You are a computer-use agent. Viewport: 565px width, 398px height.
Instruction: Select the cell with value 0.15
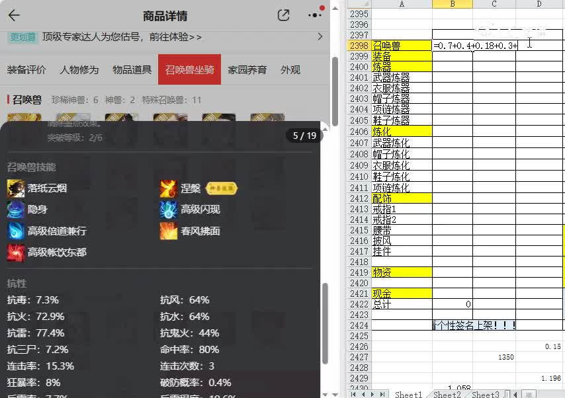pos(539,346)
